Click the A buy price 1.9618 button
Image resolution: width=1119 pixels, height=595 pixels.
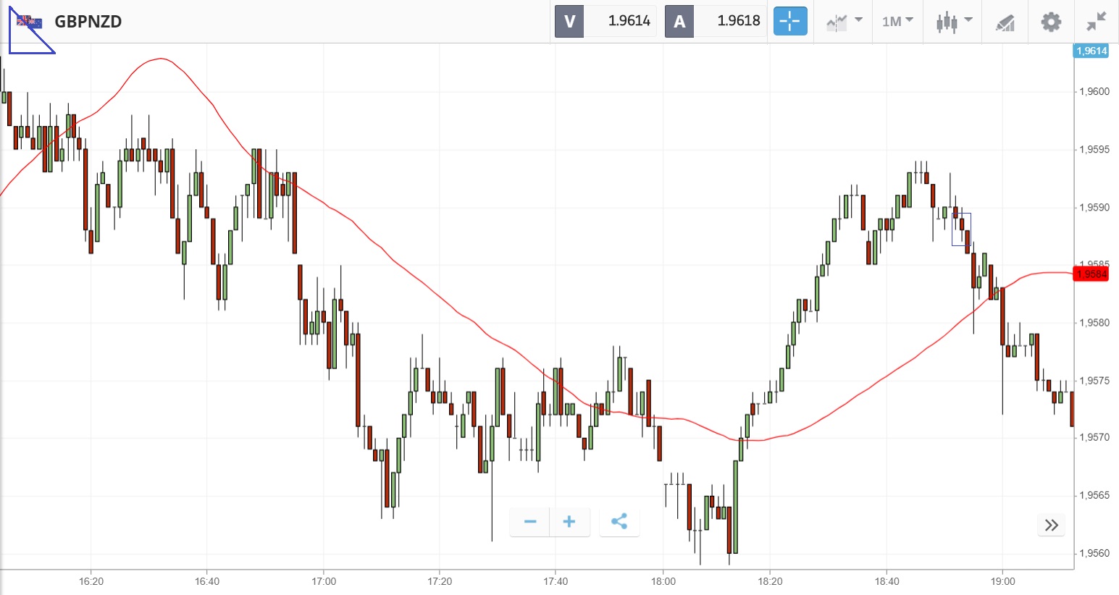coord(715,22)
